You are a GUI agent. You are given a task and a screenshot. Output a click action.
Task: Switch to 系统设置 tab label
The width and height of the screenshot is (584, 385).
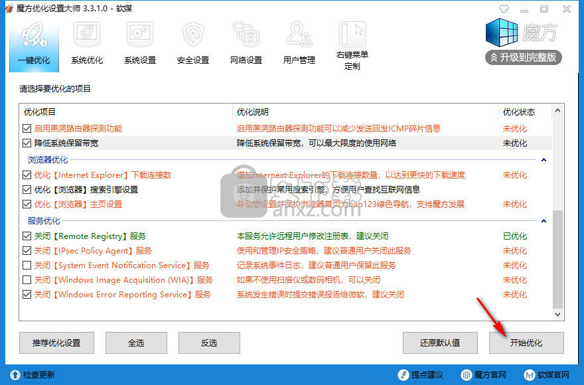click(139, 60)
